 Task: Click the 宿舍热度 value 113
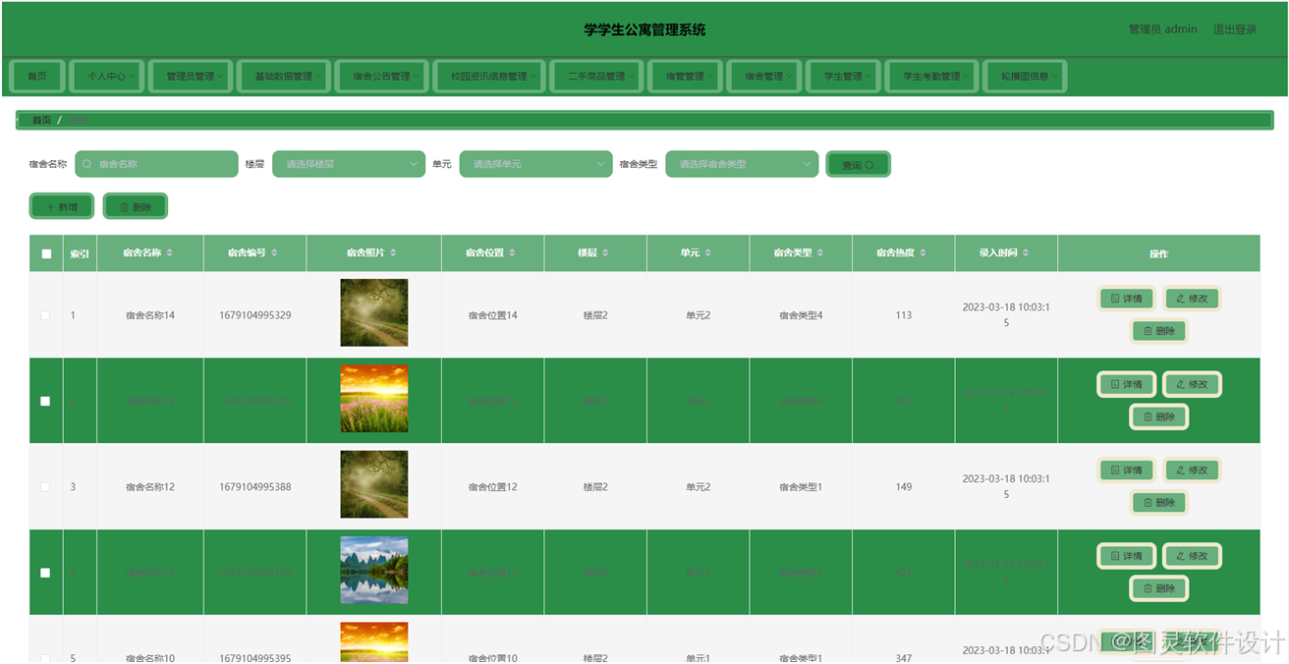click(x=904, y=315)
